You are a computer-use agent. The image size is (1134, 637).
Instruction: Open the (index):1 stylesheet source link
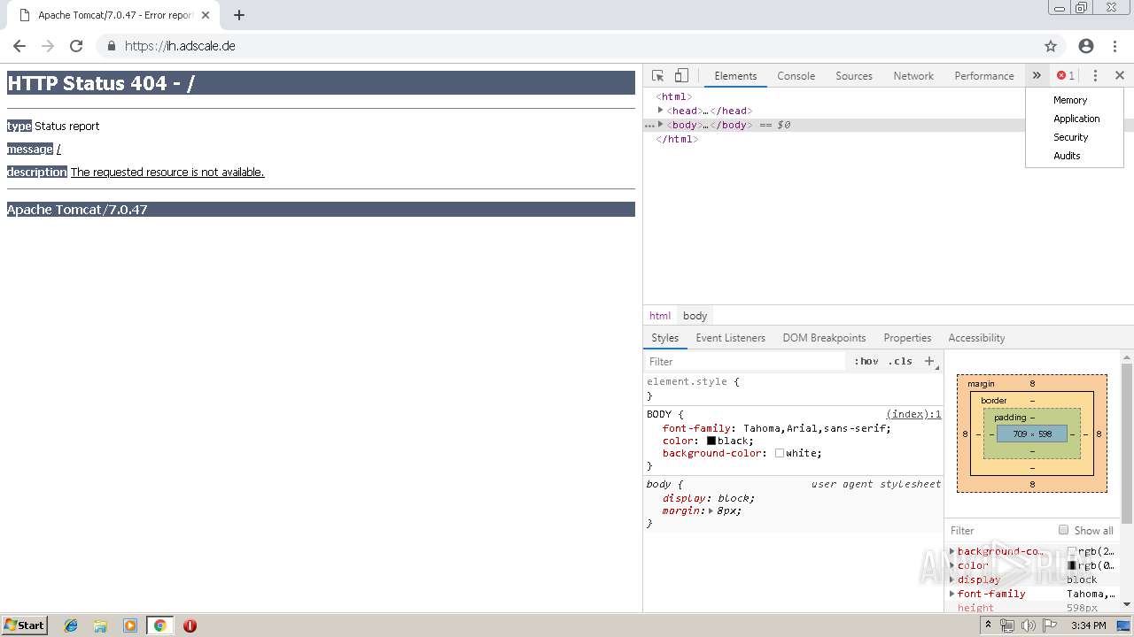(x=913, y=414)
